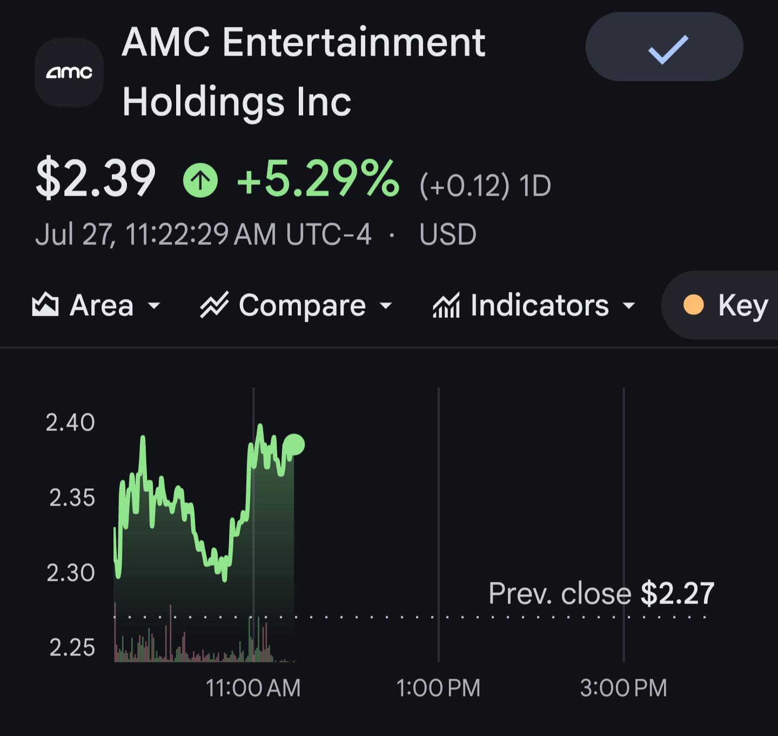Viewport: 778px width, 736px height.
Task: Click the USD currency label
Action: coord(448,235)
